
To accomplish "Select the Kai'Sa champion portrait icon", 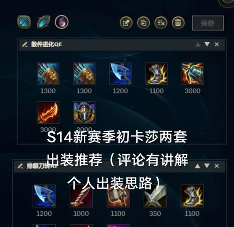I will [x=62, y=22].
